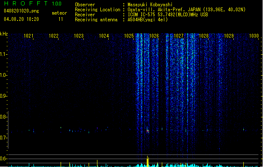The height and width of the screenshot is (167, 263).
Task: Click the 0.8 kHz frequency tick label
Action: click(x=3, y=117)
